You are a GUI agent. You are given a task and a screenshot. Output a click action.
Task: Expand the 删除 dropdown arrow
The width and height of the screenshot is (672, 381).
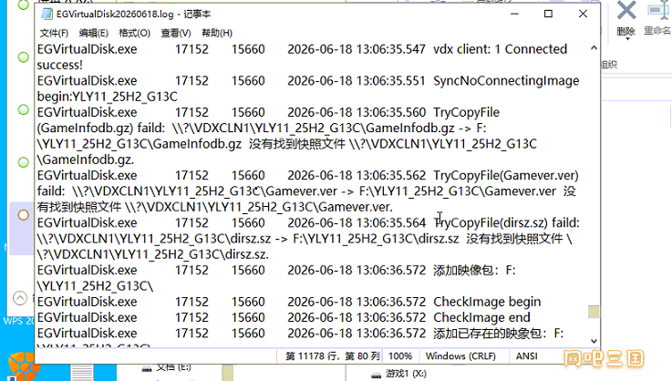click(x=627, y=39)
